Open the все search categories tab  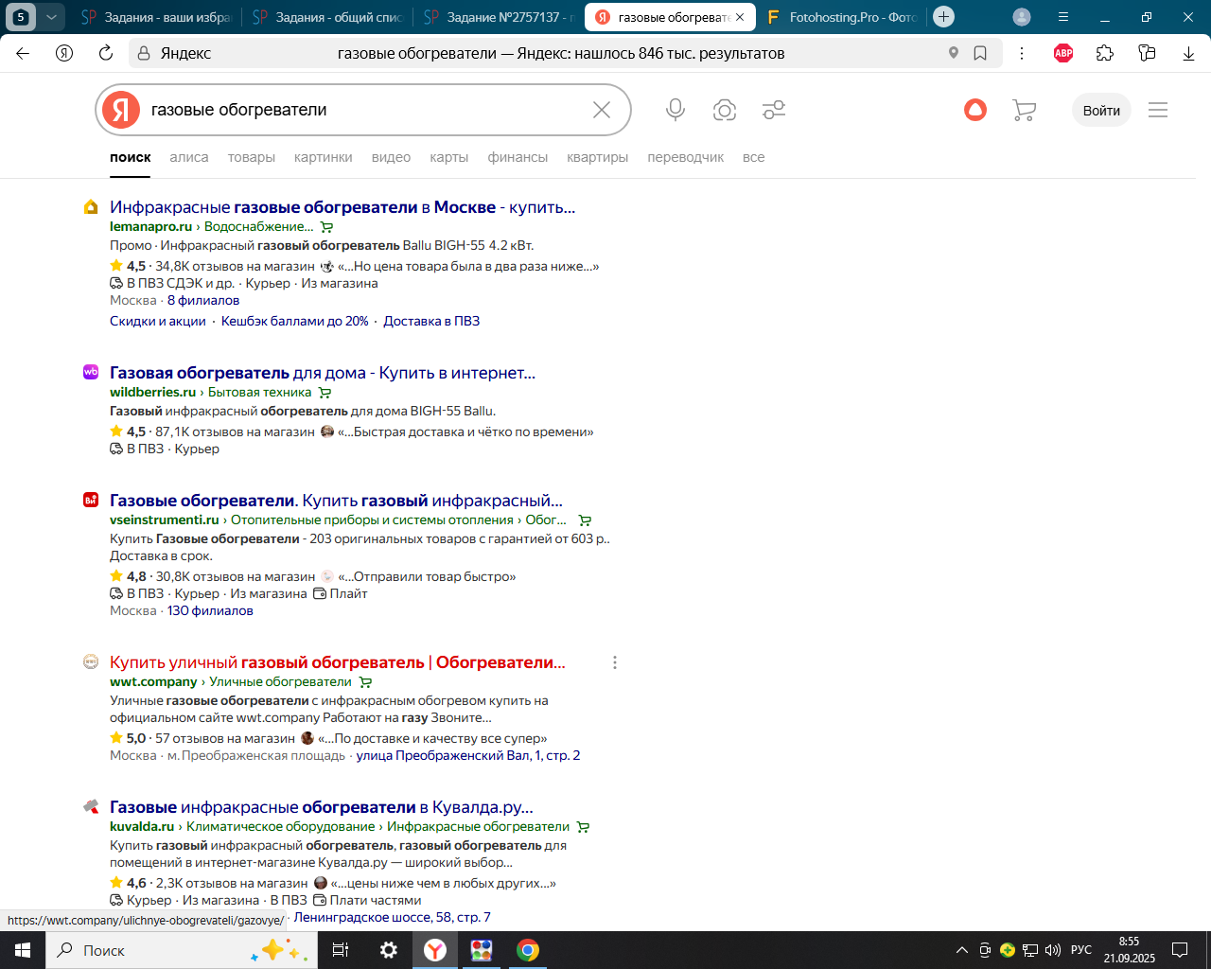coord(754,157)
